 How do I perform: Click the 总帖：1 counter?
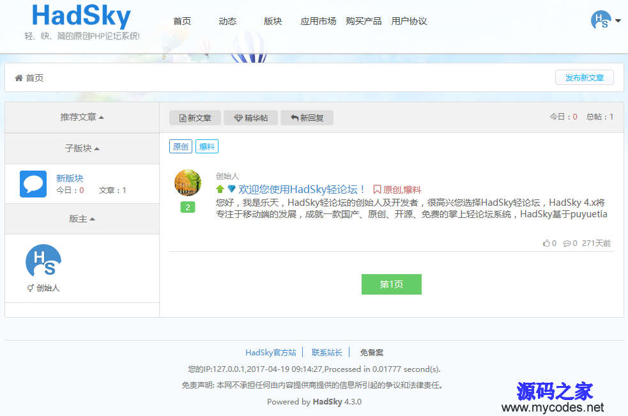pos(599,117)
